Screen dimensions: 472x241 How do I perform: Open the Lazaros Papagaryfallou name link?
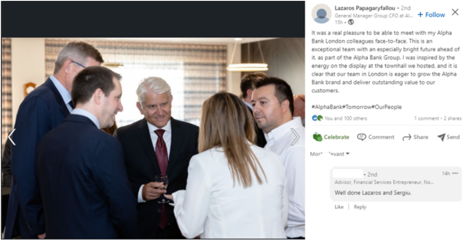(365, 8)
